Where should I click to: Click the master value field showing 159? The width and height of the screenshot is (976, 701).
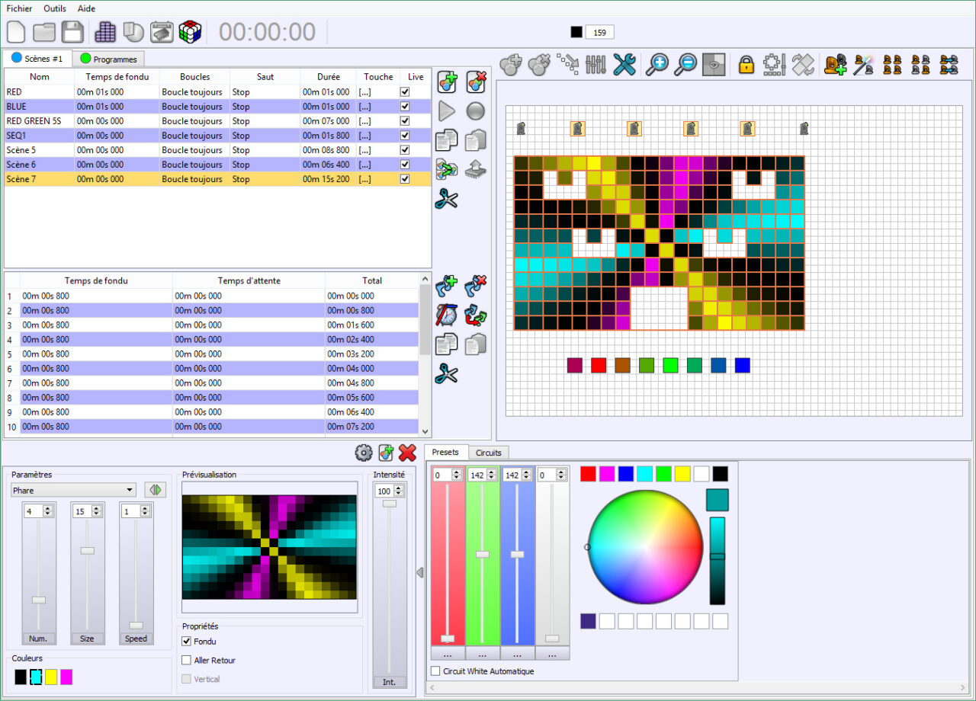click(x=599, y=32)
